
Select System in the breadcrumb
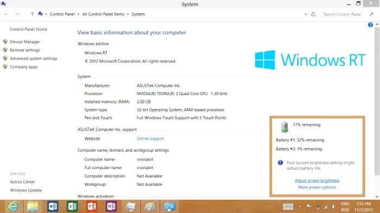[x=138, y=14]
